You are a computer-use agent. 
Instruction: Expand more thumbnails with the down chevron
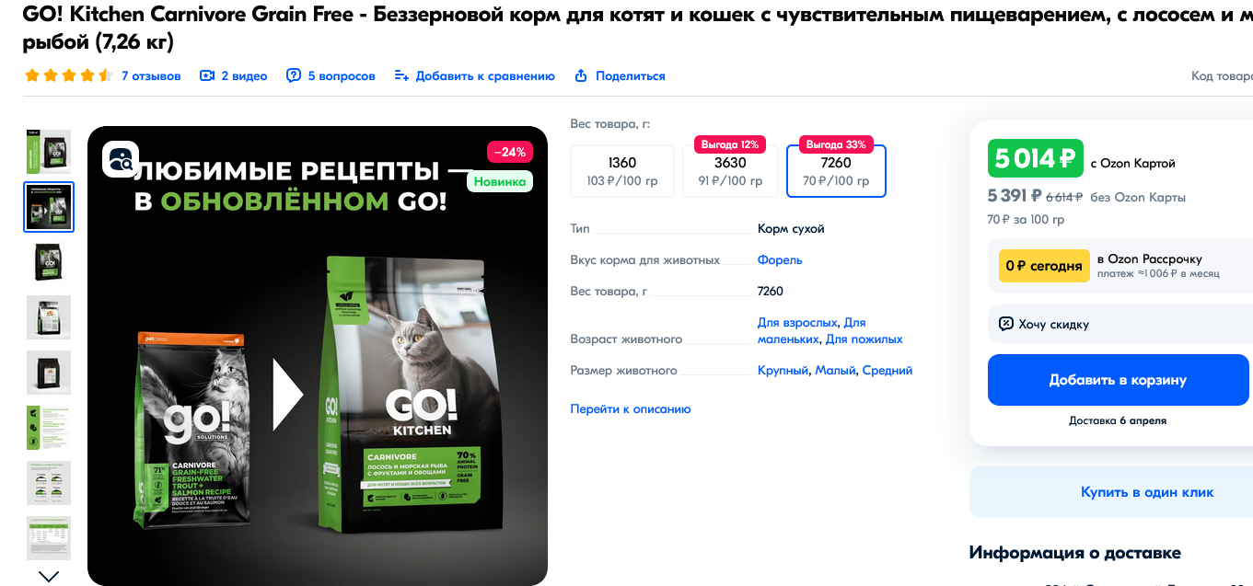point(49,576)
